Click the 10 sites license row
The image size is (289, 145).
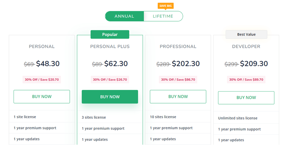(178, 117)
